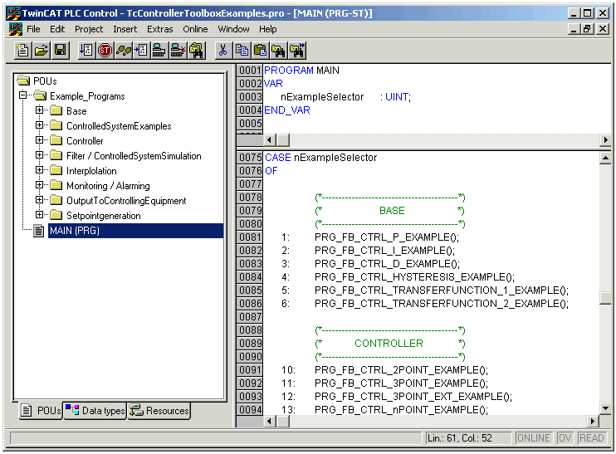Open the Edit menu
The height and width of the screenshot is (454, 616).
57,29
